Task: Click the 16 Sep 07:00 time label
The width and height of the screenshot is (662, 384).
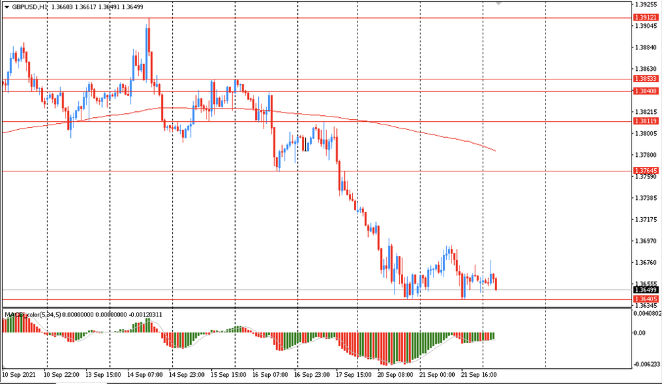Action: 270,375
